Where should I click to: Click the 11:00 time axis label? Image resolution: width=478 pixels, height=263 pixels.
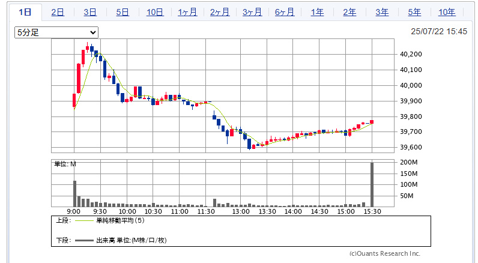[180, 211]
